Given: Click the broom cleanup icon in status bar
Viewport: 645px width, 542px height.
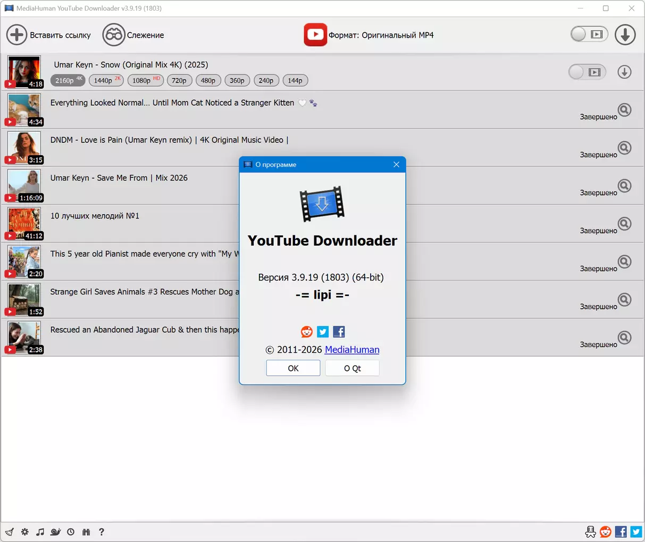Looking at the screenshot, I should 10,532.
